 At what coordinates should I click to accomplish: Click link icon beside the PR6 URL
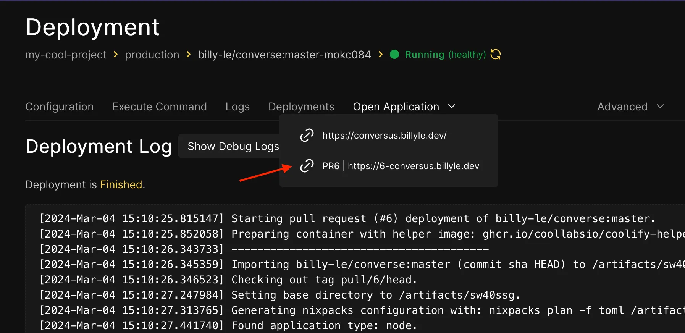pyautogui.click(x=307, y=166)
